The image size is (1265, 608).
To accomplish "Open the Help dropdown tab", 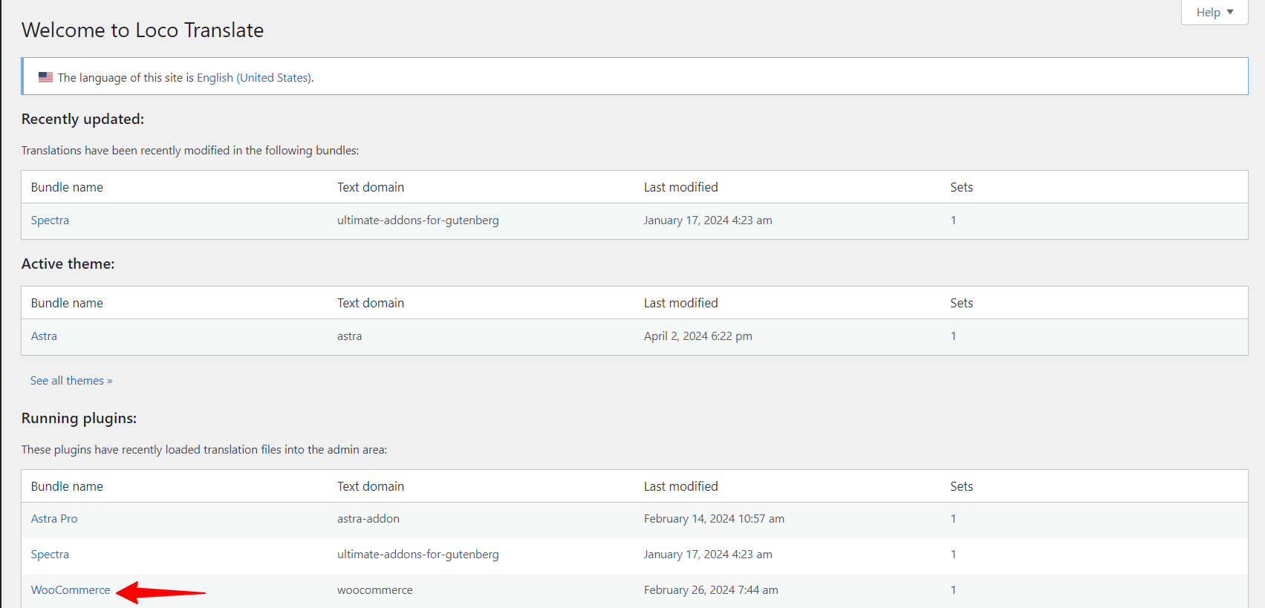I will point(1214,12).
